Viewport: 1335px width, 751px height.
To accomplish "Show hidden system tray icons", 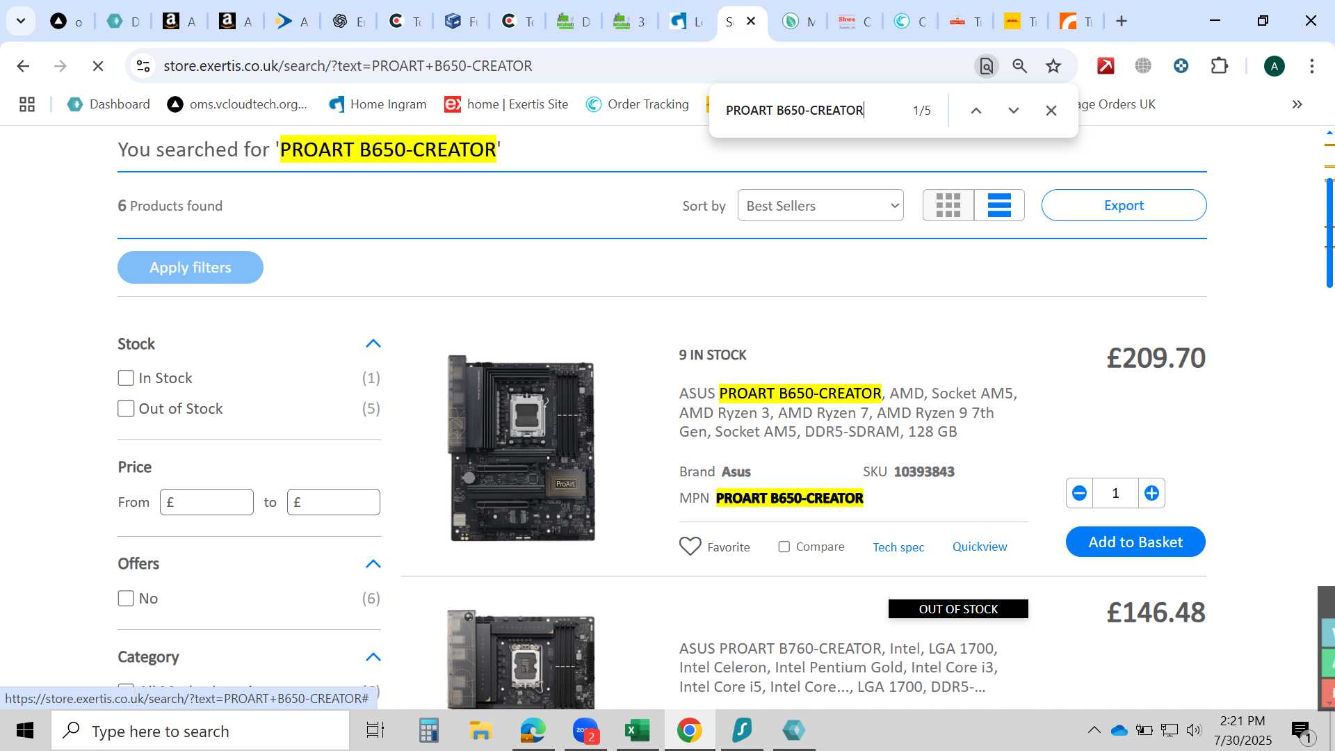I will tap(1094, 730).
